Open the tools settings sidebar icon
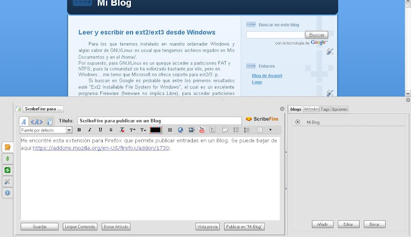This screenshot has height=237, width=411. coord(7,182)
